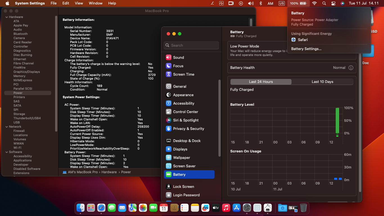Select Thunderbolt/USB4 in hardware list
This screenshot has height=216, width=384.
27,118
